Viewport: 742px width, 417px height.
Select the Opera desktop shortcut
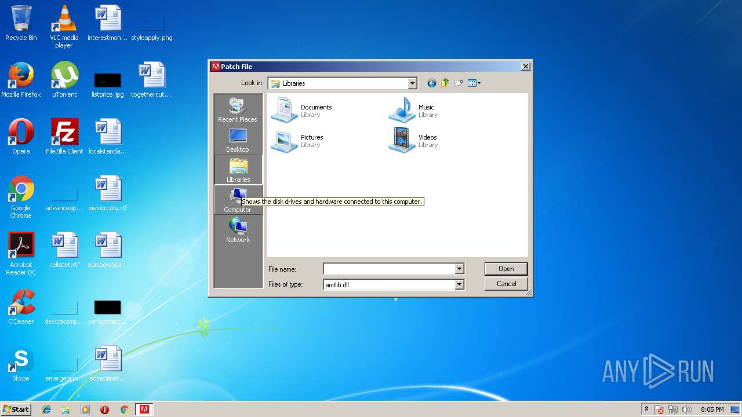pyautogui.click(x=21, y=137)
